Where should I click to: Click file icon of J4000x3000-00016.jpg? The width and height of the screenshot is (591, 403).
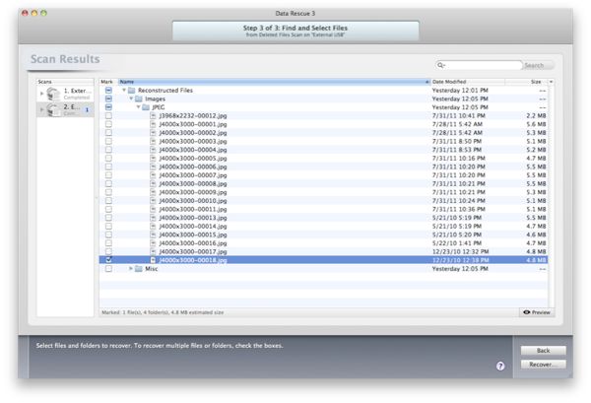coord(153,243)
